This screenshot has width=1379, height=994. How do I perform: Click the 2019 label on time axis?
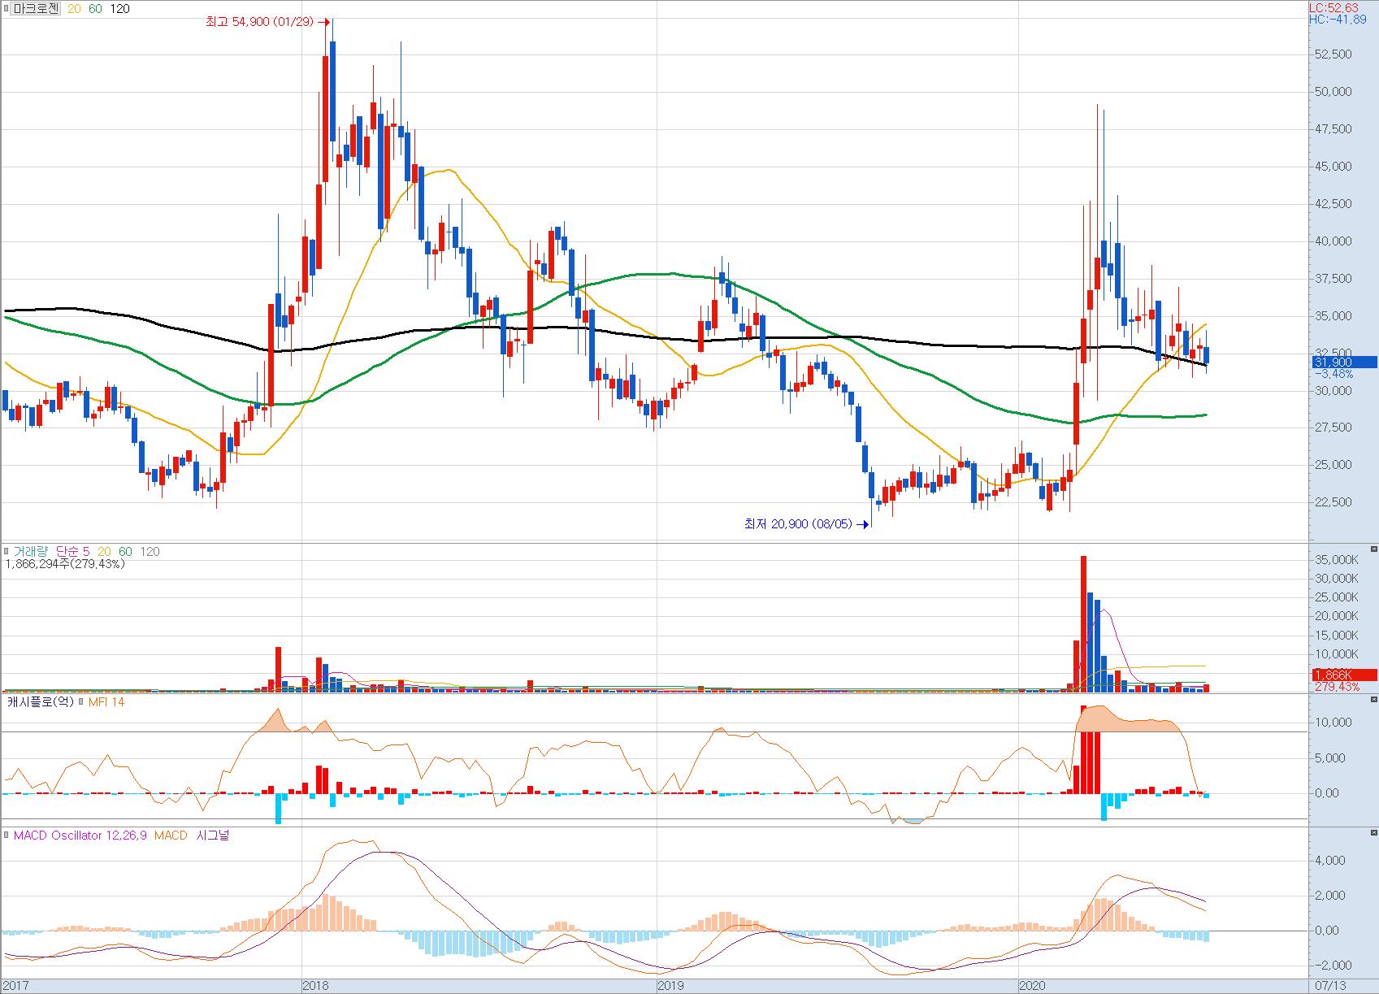(x=670, y=986)
